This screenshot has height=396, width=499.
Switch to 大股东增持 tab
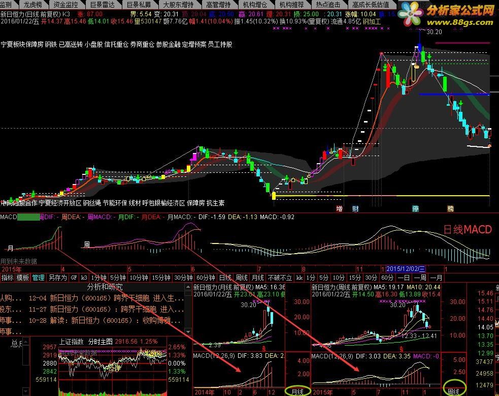click(x=178, y=5)
